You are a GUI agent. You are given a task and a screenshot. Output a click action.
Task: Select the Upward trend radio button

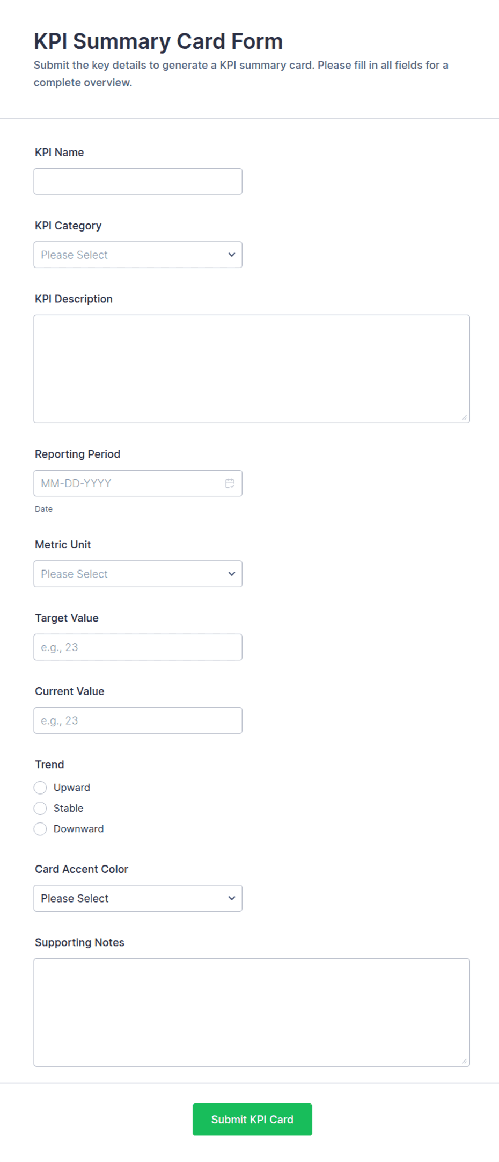[x=40, y=788]
